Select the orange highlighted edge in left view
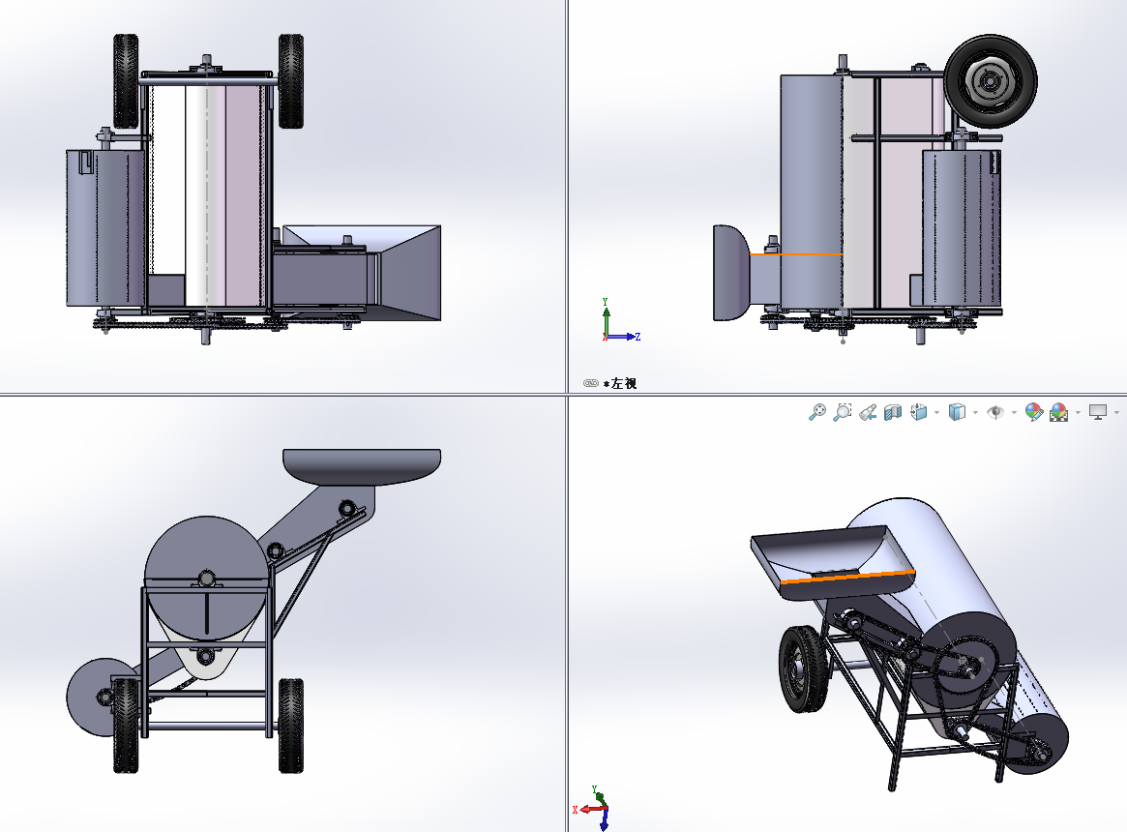This screenshot has height=832, width=1127. [795, 254]
